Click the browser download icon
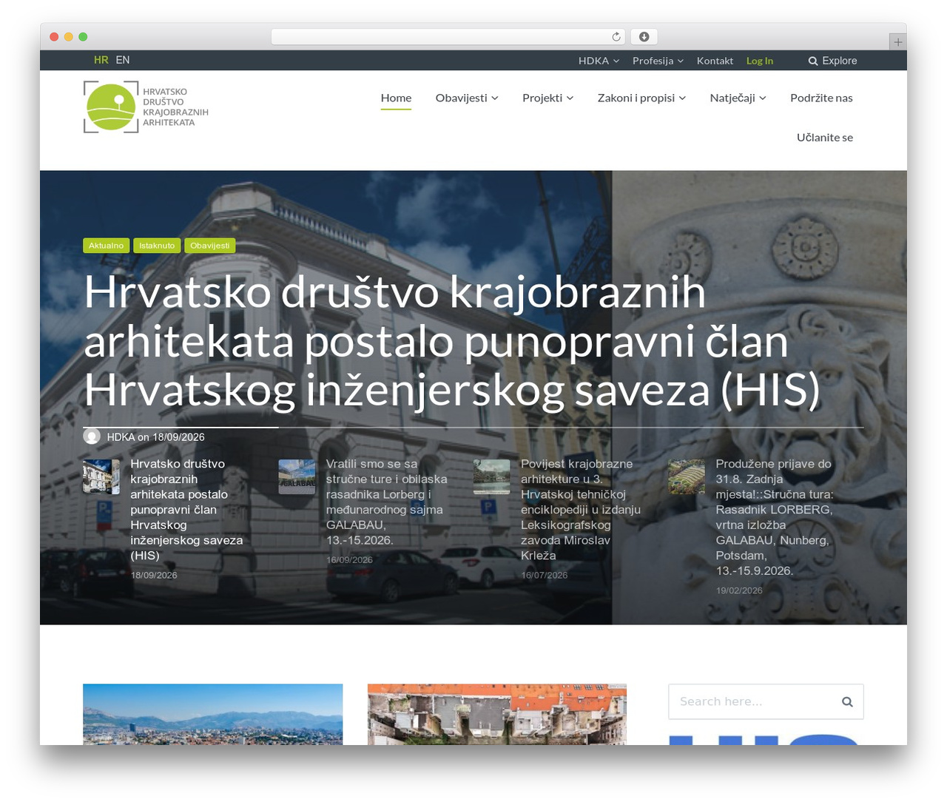Image resolution: width=947 pixels, height=802 pixels. point(644,37)
